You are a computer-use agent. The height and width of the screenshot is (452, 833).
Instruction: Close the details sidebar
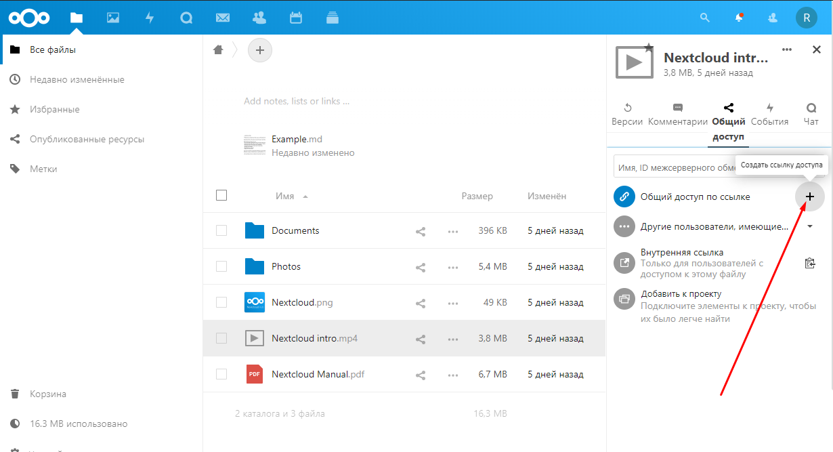(817, 49)
